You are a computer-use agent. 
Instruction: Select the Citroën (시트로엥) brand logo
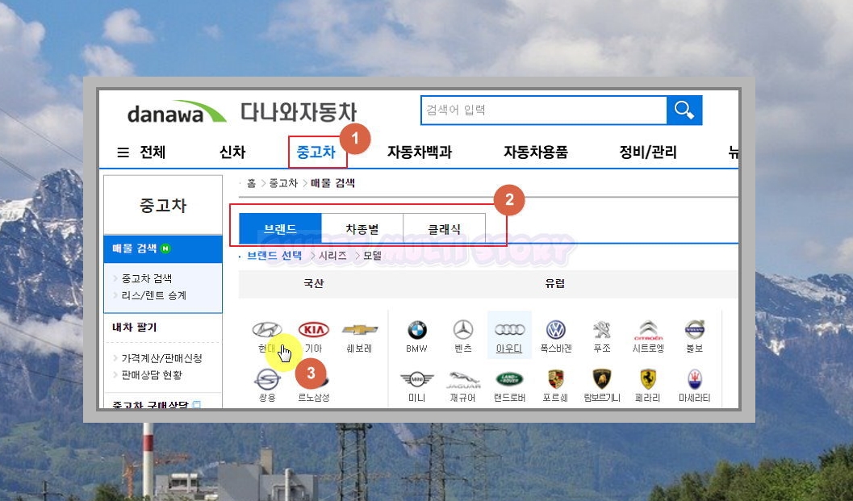648,330
